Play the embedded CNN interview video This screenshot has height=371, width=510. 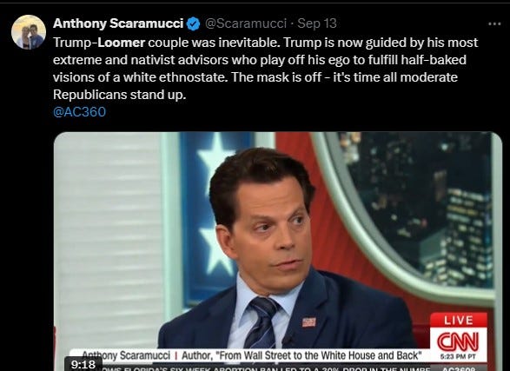(x=278, y=251)
